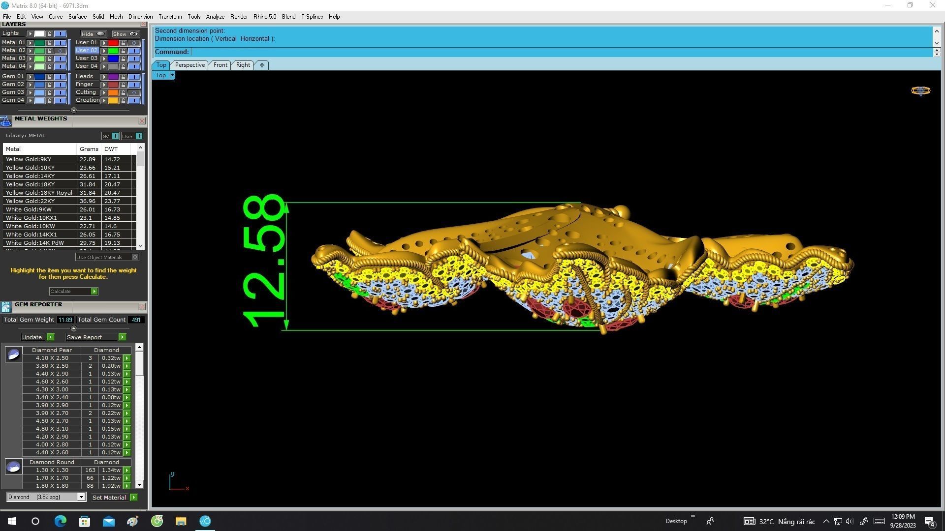The image size is (945, 531).
Task: Select the Diamond Pear gem shape icon
Action: point(13,354)
